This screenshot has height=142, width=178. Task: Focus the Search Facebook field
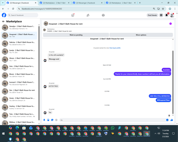tap(23, 15)
